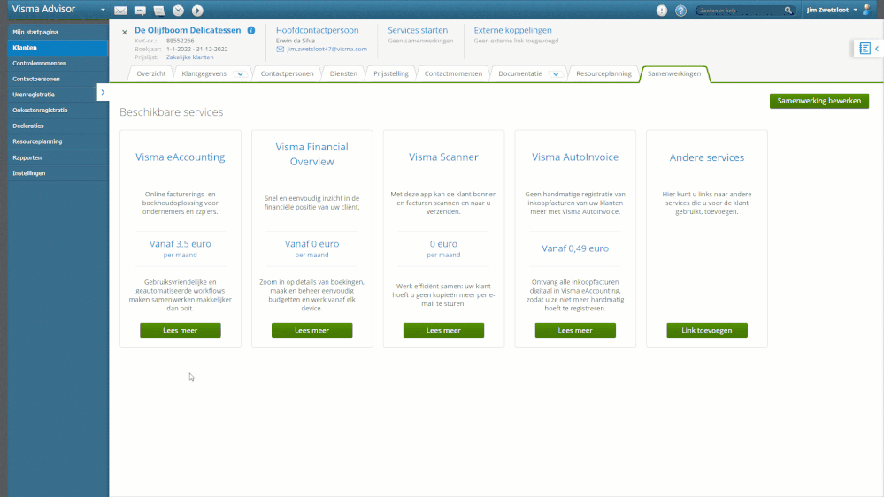Click the jim.zwetsloot+7@visma.com email link
This screenshot has width=884, height=497.
point(327,49)
